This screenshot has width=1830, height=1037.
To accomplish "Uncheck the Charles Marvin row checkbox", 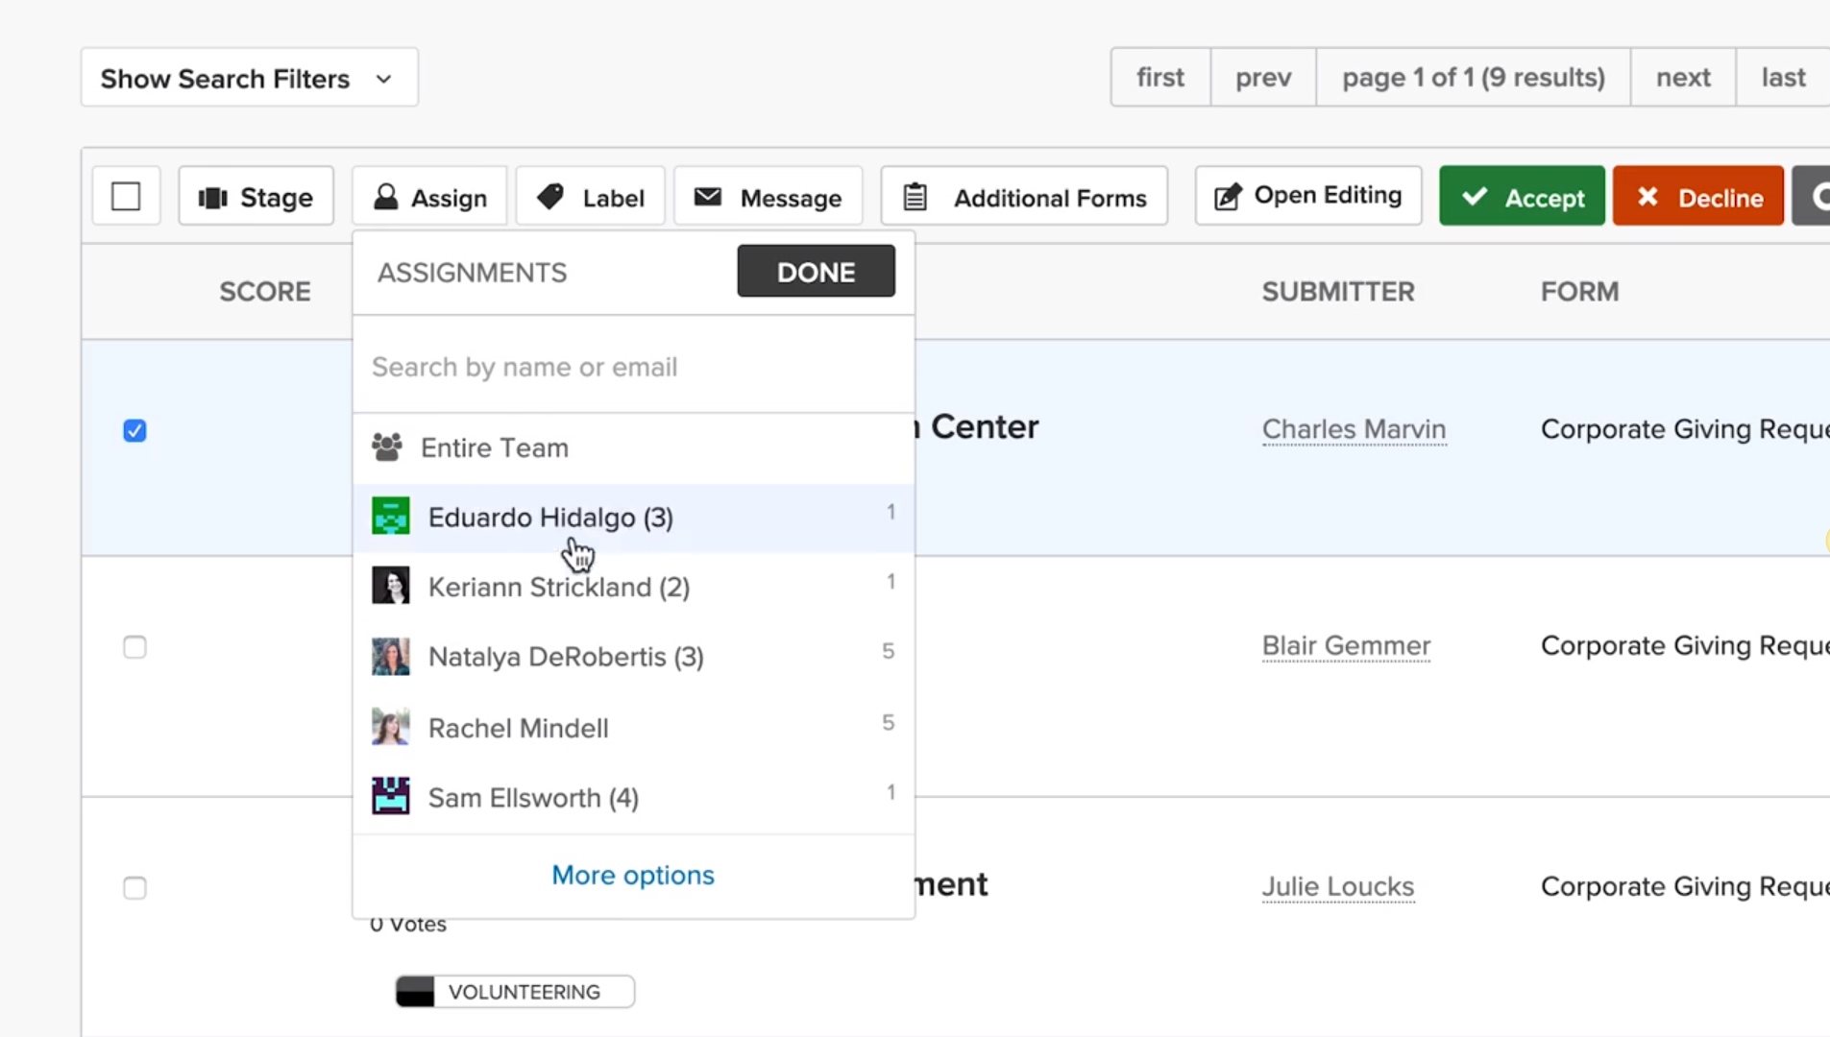I will (x=134, y=431).
